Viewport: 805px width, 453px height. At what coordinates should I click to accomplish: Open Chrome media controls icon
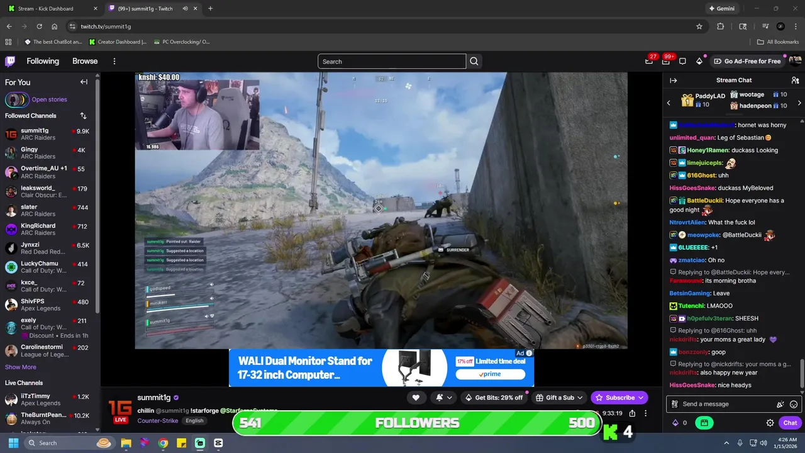pos(765,26)
